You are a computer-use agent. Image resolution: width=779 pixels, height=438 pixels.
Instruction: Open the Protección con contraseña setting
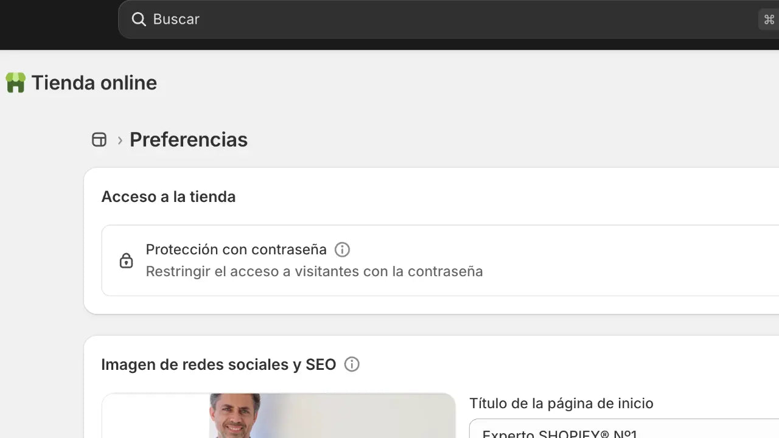(236, 249)
